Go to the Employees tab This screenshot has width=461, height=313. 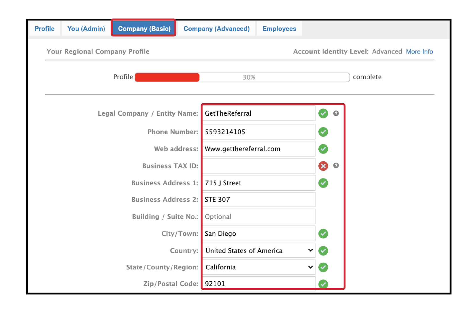click(x=279, y=28)
